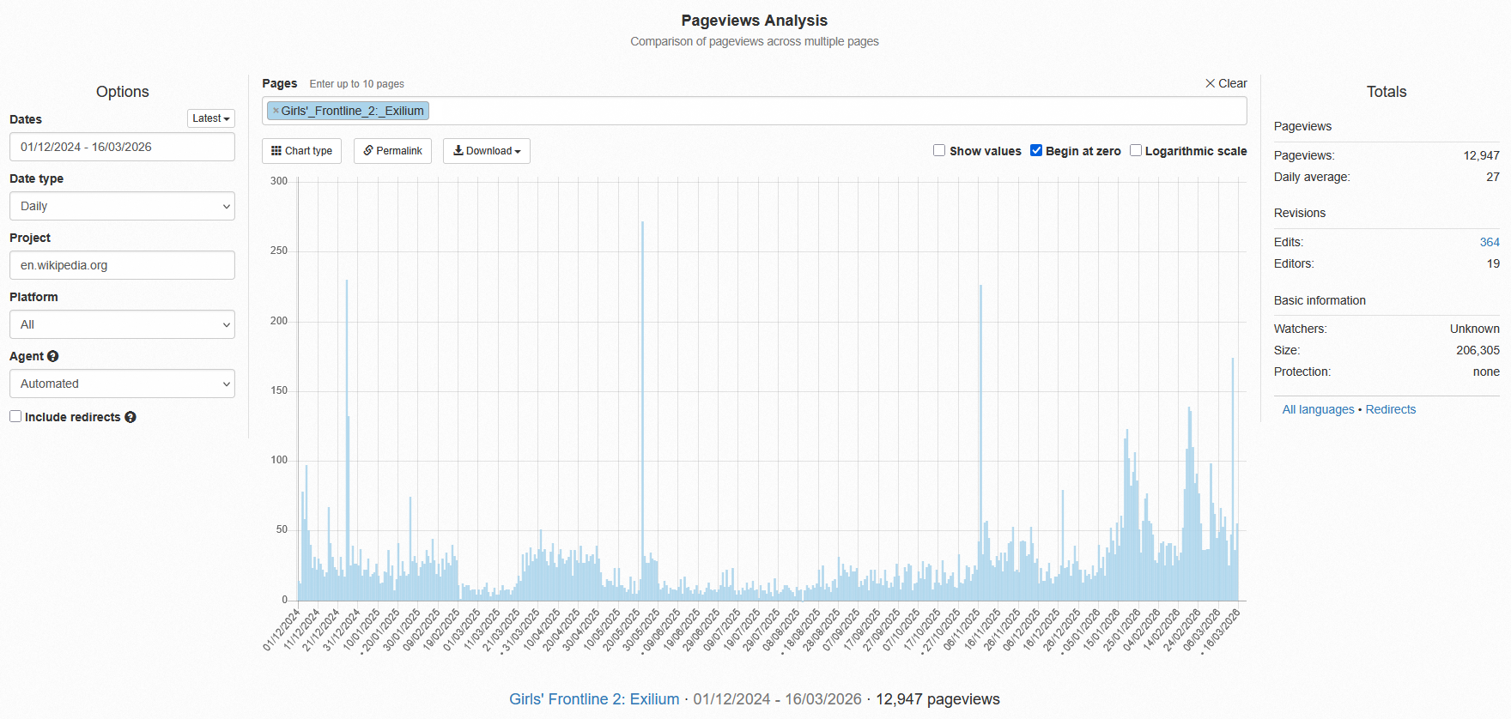Click the date range input field
The image size is (1511, 719).
click(x=122, y=147)
